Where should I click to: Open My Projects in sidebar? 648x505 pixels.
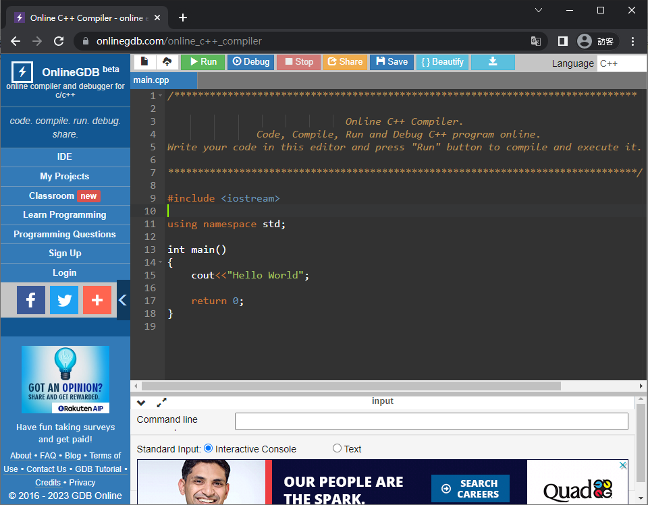(x=65, y=176)
